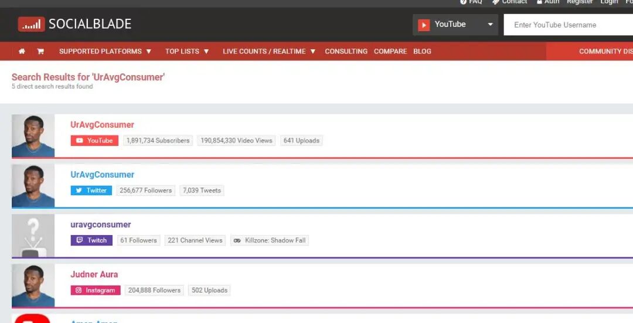Click the Search Results for 'UrAvgConsumer' heading
The height and width of the screenshot is (323, 633).
[88, 77]
